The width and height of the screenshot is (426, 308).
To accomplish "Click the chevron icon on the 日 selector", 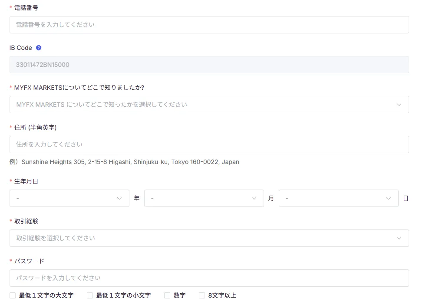I will (389, 198).
